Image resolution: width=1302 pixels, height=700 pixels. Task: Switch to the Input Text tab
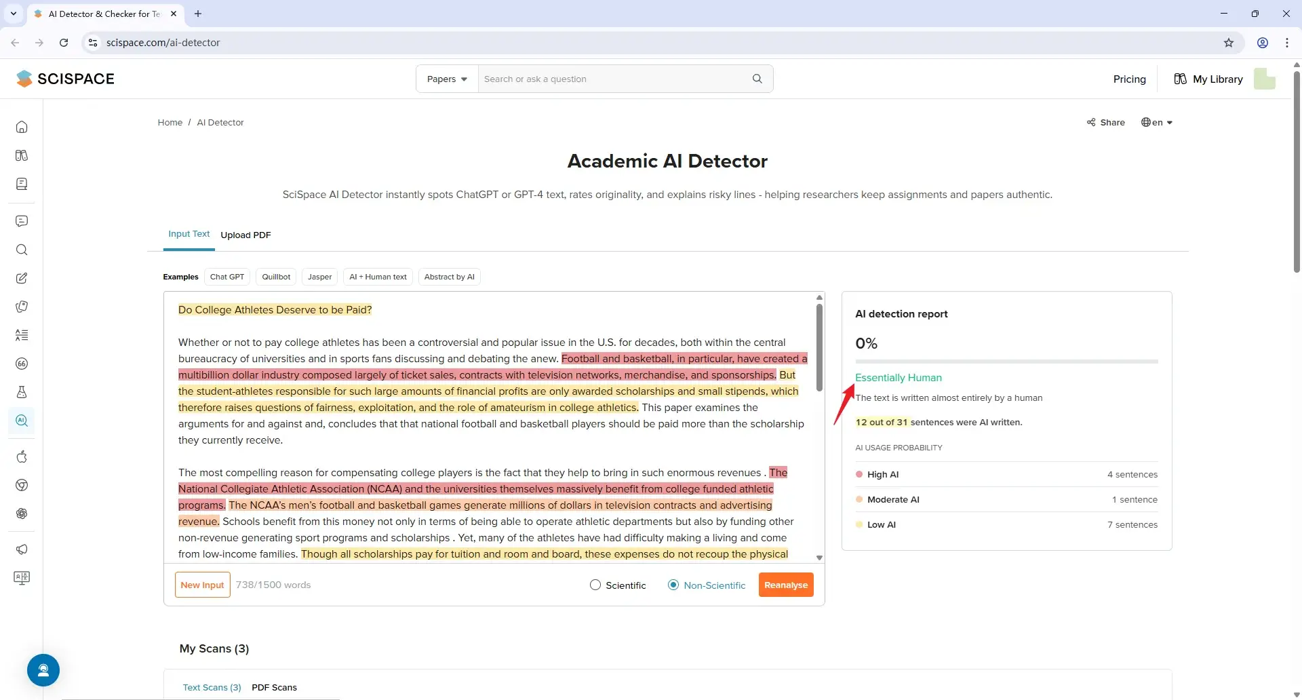point(189,234)
